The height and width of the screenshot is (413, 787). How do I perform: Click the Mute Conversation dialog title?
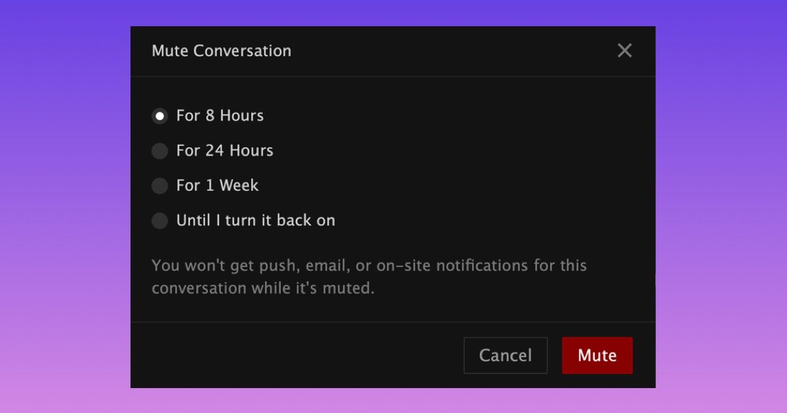click(x=222, y=50)
